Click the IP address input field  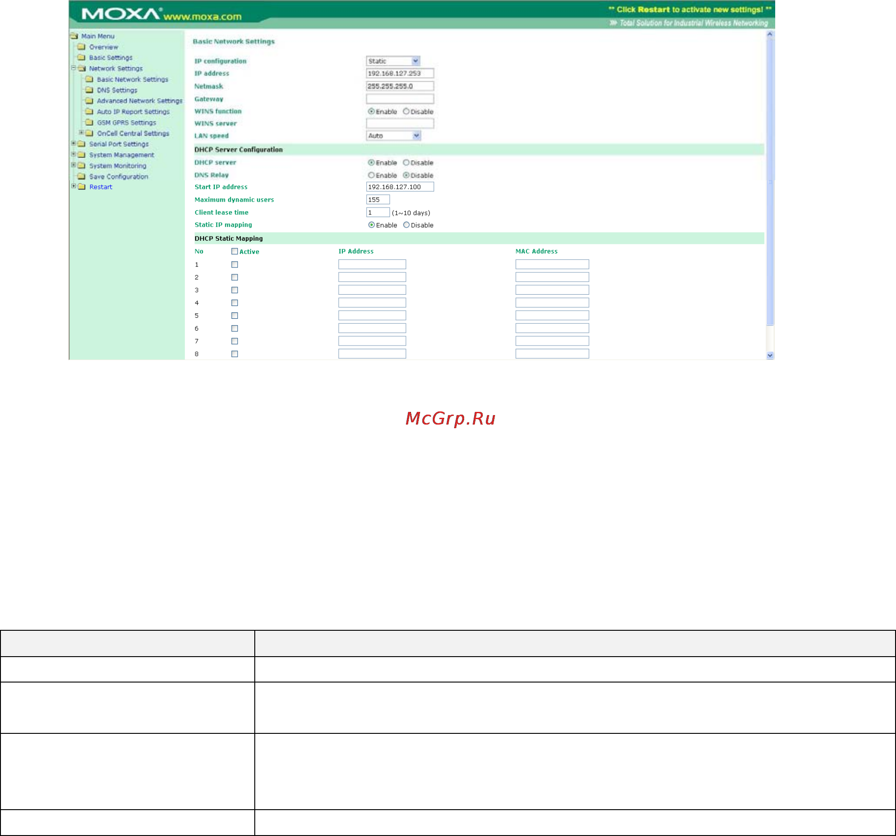pos(400,73)
